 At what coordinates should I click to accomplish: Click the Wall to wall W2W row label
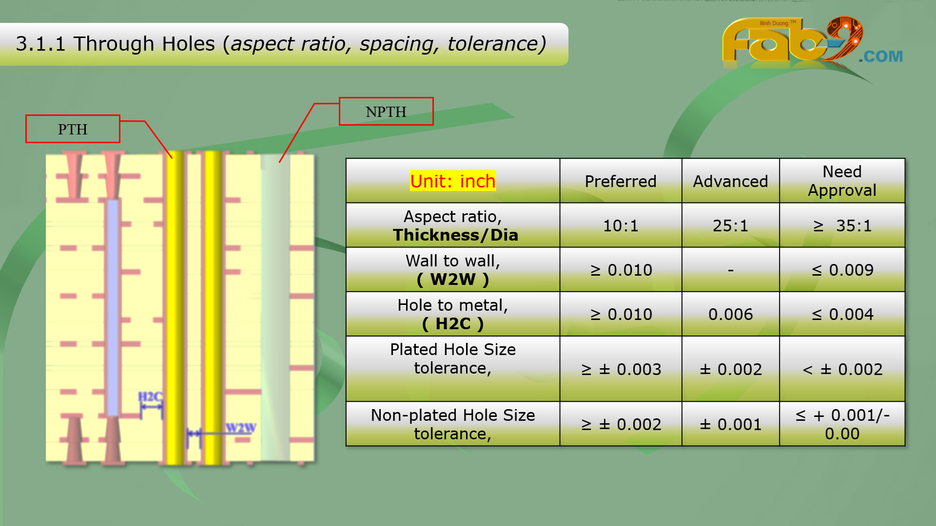452,270
